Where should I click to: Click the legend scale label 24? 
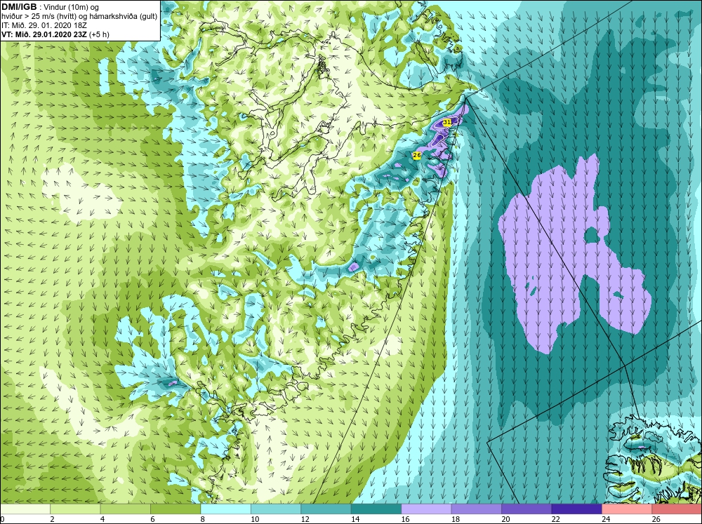coord(606,520)
